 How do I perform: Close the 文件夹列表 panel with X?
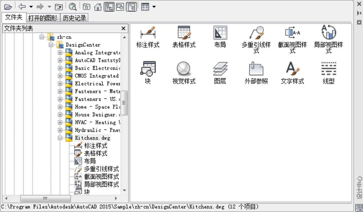(x=123, y=28)
